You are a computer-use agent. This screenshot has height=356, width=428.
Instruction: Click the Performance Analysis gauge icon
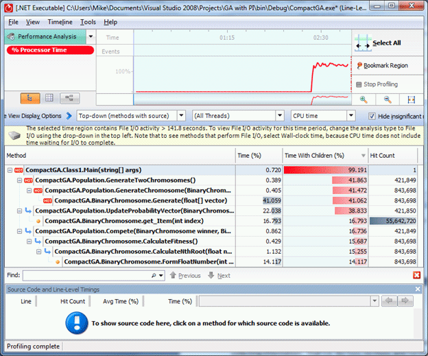pyautogui.click(x=11, y=36)
